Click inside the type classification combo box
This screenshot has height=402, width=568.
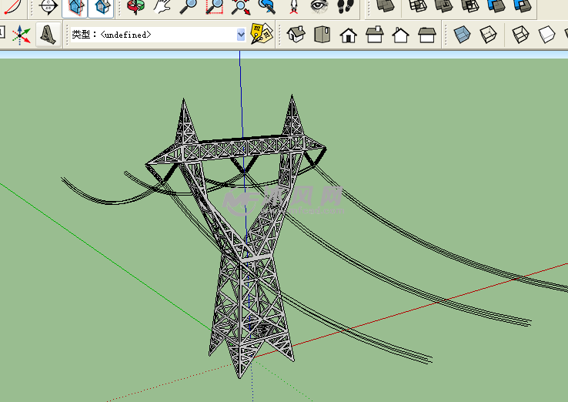154,35
